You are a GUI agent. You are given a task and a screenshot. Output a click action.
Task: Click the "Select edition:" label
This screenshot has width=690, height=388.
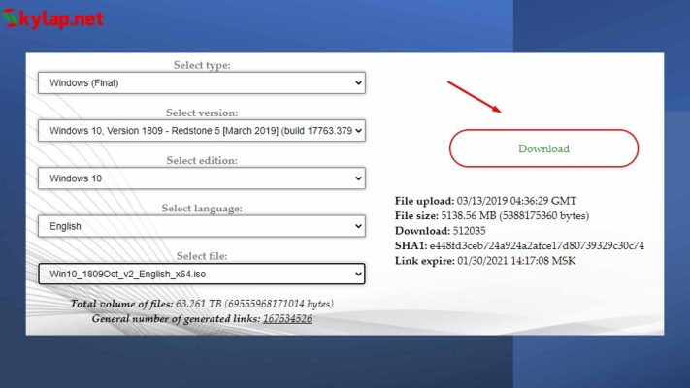202,161
